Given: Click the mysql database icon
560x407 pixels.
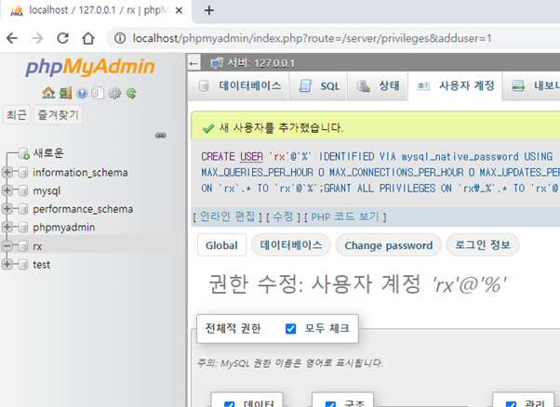Looking at the screenshot, I should pyautogui.click(x=23, y=190).
